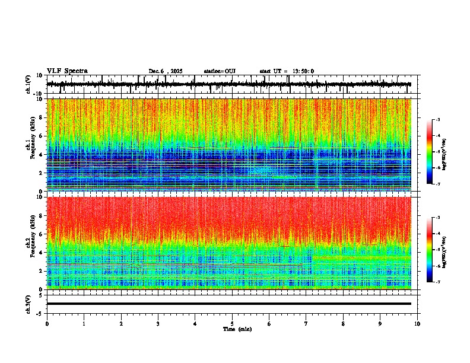Click the 8 kHz tick on ch.2 frequency axis
Viewport: 470px width, 363px height.
[41, 216]
